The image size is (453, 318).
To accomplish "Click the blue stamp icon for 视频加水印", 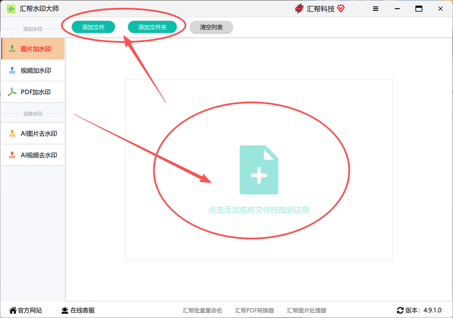I will tap(12, 70).
